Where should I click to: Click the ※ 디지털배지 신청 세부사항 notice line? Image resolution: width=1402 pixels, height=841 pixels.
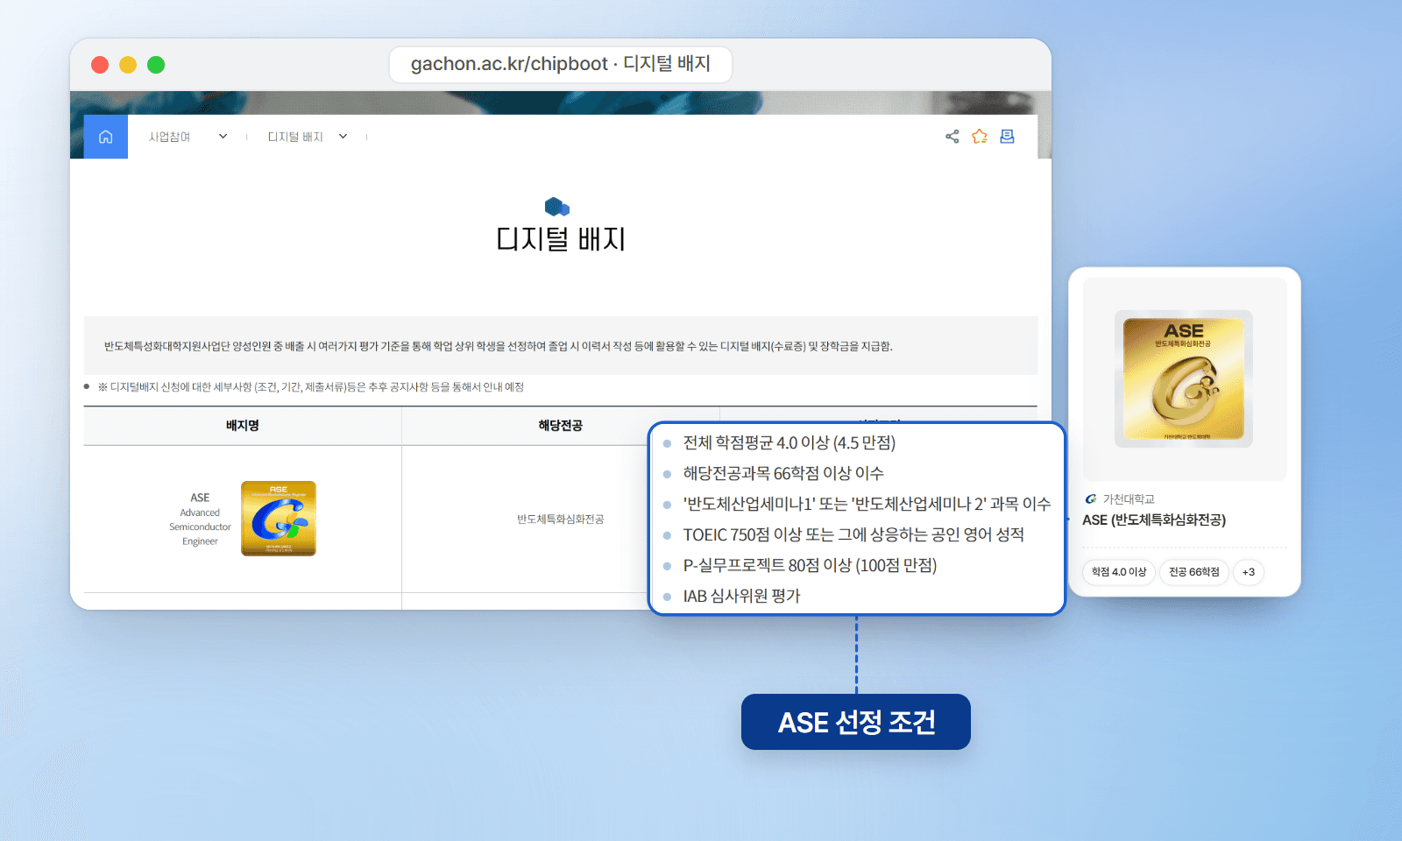[310, 387]
